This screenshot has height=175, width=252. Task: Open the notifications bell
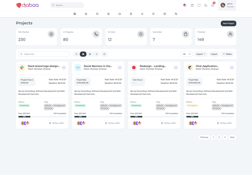coord(213,5)
